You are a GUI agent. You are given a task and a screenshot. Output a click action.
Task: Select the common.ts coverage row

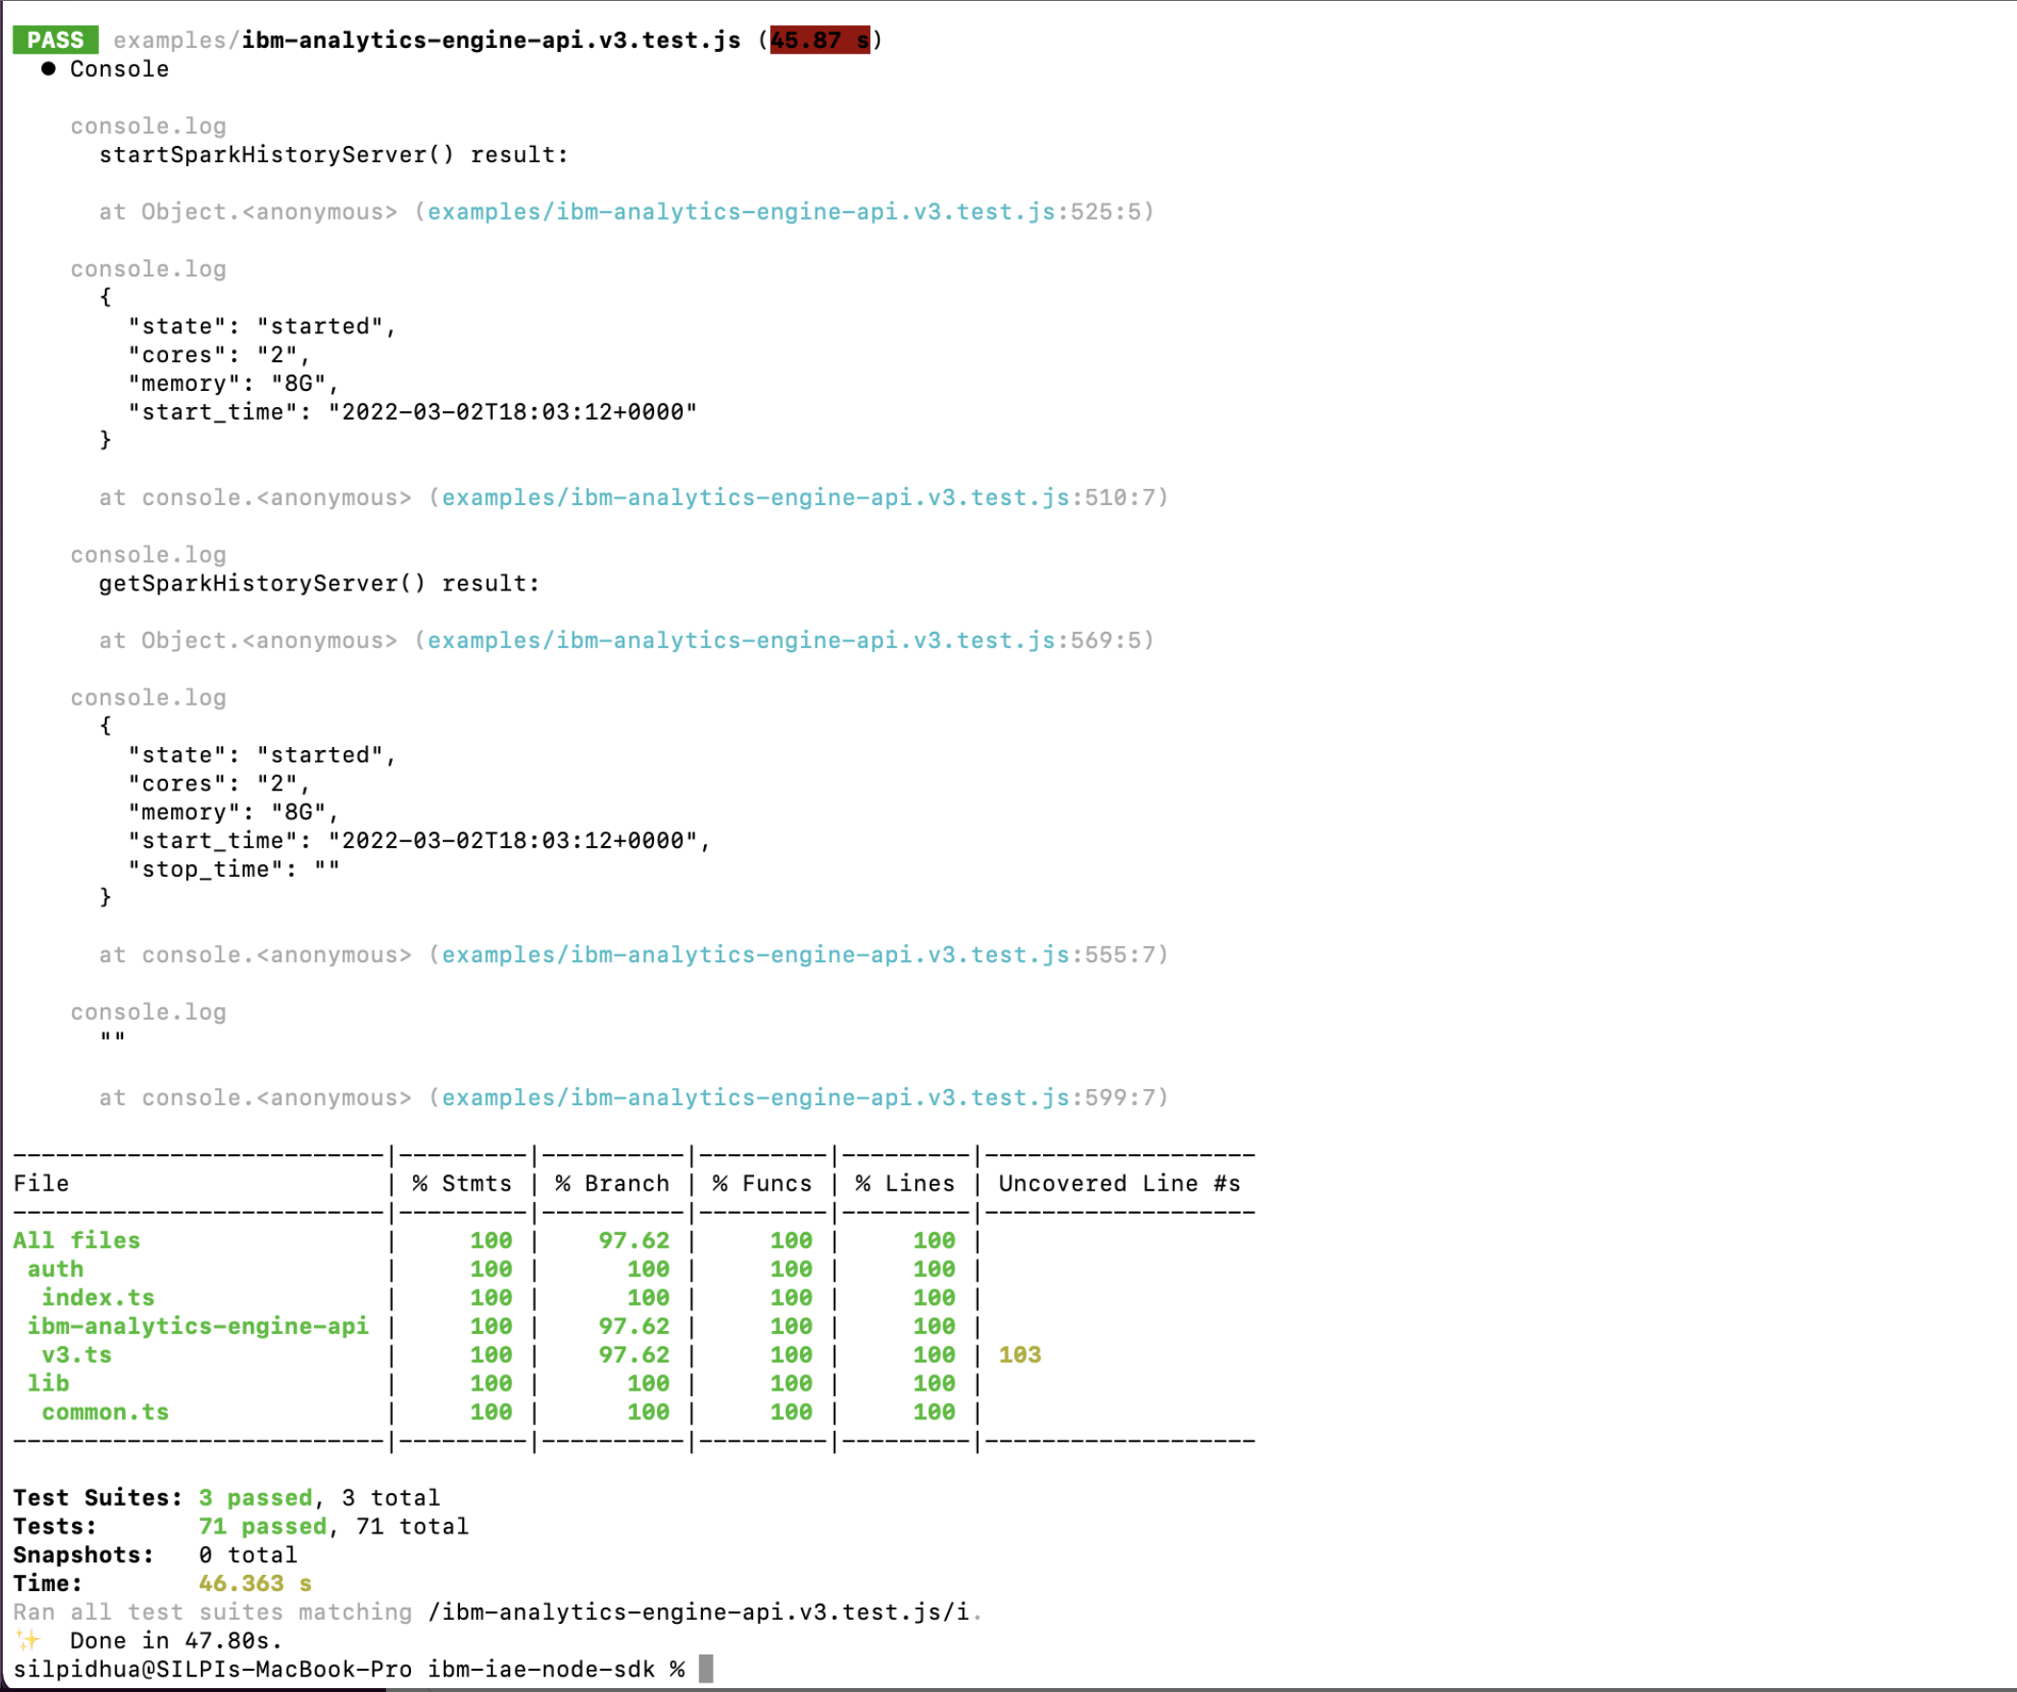click(105, 1412)
